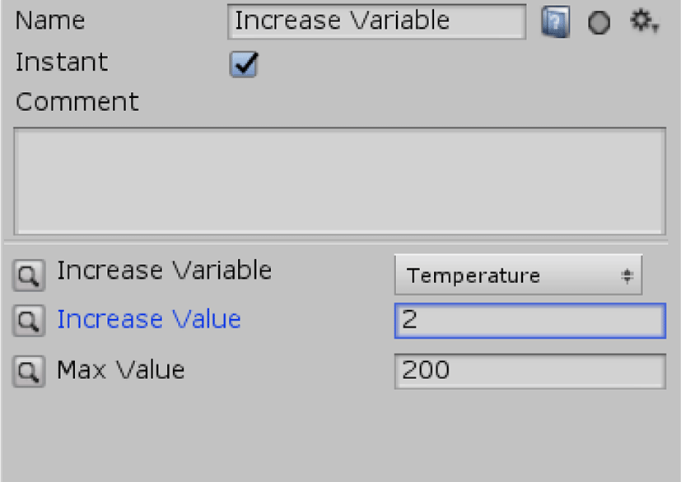Focus the Increase Value field showing 2
Screen dimensions: 681x482
pos(529,321)
